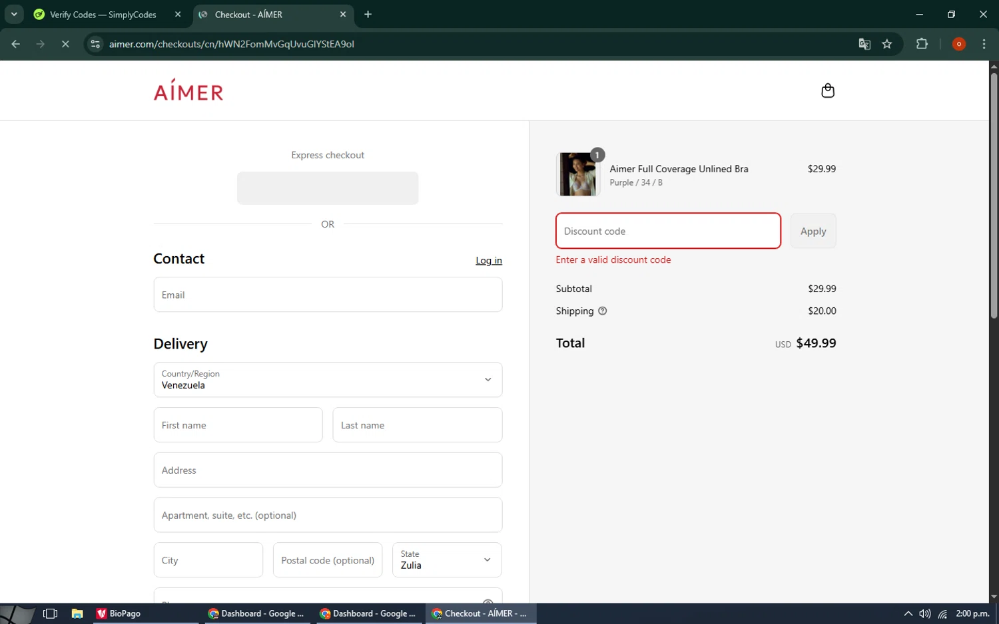The image size is (999, 624).
Task: Focus the Discount code field
Action: 668,231
